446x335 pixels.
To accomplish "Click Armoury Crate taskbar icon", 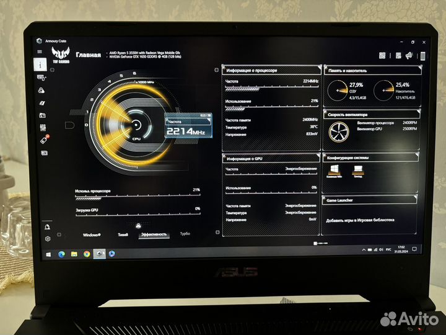I will tap(99, 254).
